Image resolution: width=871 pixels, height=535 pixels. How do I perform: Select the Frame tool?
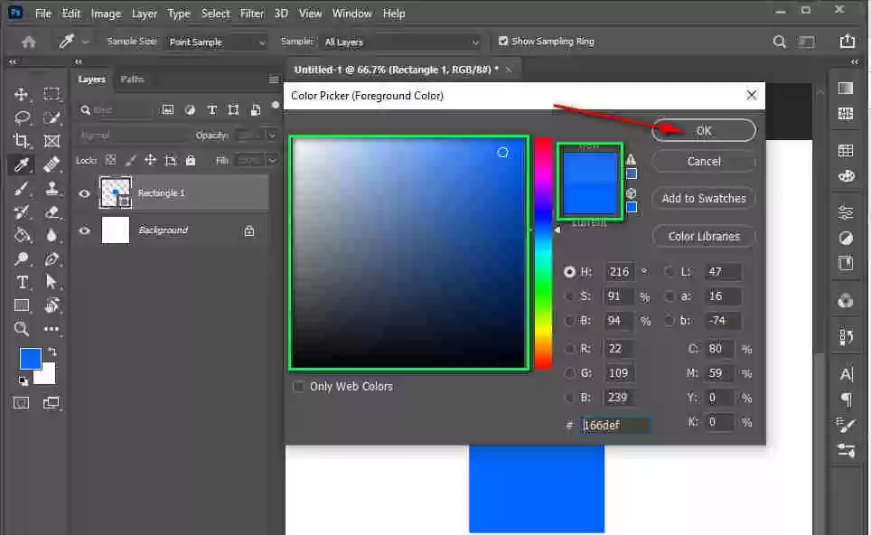(x=52, y=141)
